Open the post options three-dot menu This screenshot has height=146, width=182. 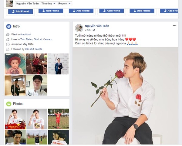click(174, 26)
